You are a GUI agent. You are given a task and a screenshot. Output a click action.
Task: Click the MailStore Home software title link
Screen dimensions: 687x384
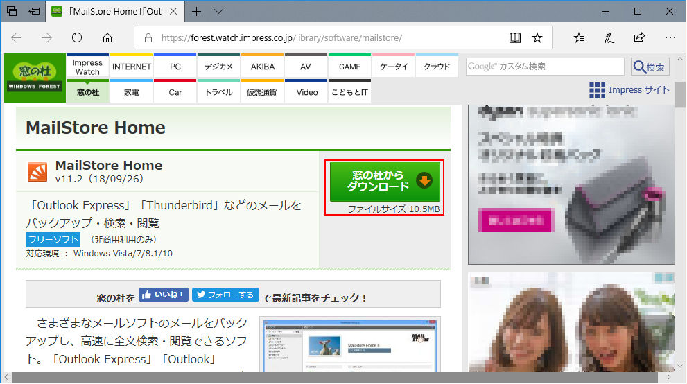point(109,165)
